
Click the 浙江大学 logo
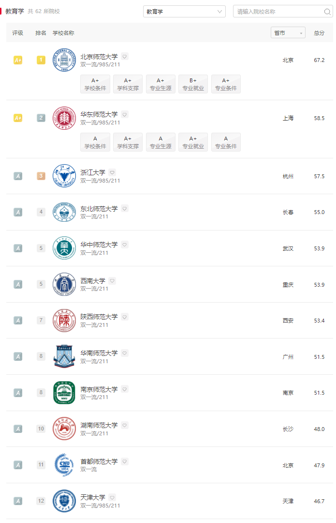tap(64, 176)
